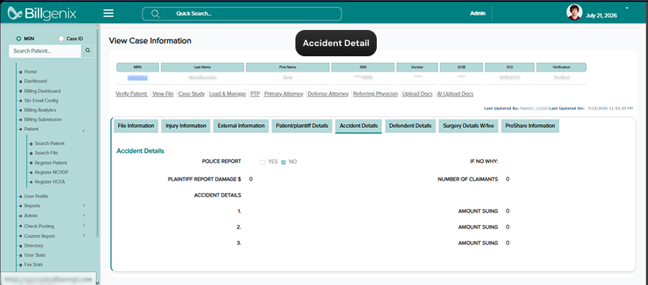Open the Referring Physician link
This screenshot has width=648, height=285.
375,94
